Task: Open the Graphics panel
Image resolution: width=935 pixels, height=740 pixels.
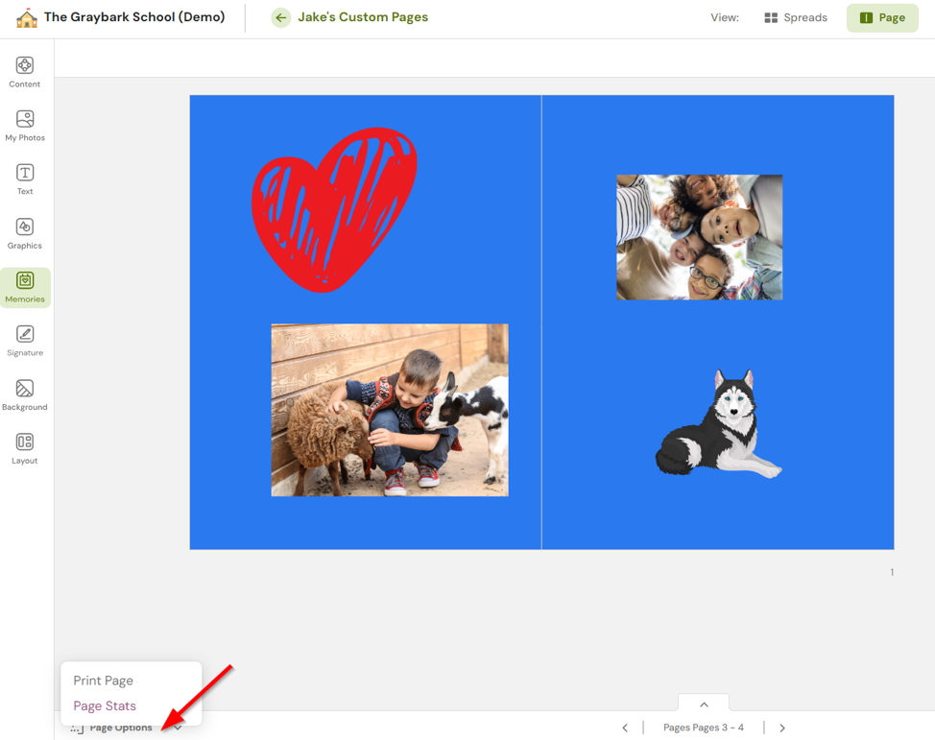Action: (x=25, y=233)
